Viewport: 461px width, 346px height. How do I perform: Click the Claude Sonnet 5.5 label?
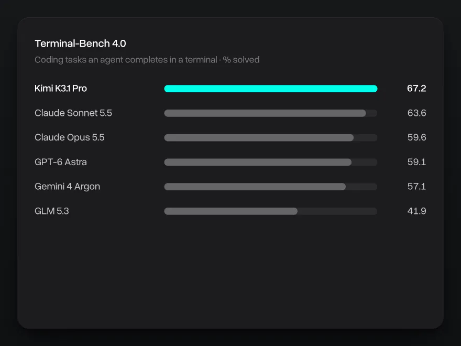pyautogui.click(x=73, y=113)
